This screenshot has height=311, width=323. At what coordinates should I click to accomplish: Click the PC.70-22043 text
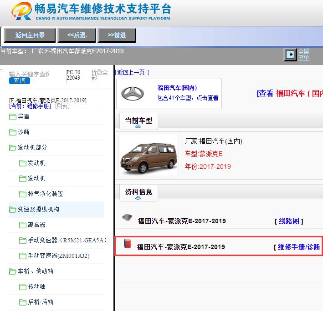coord(74,75)
